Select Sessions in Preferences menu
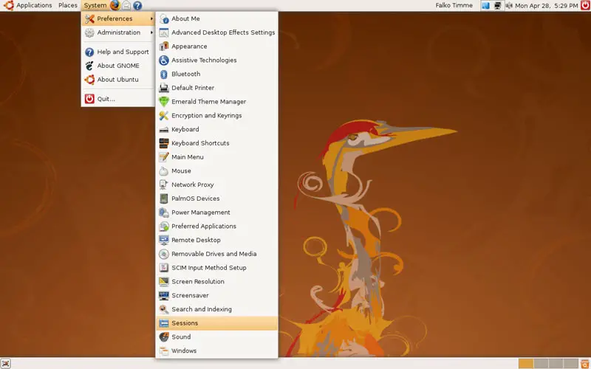591x369 pixels. [x=216, y=323]
